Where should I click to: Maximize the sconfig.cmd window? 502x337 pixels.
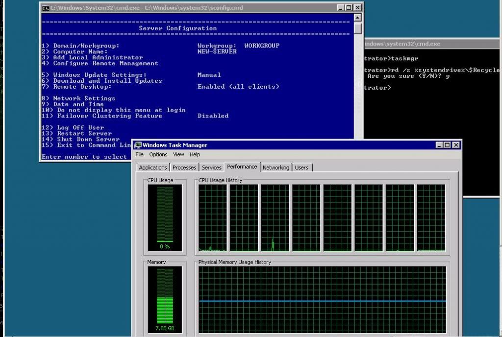(349, 8)
